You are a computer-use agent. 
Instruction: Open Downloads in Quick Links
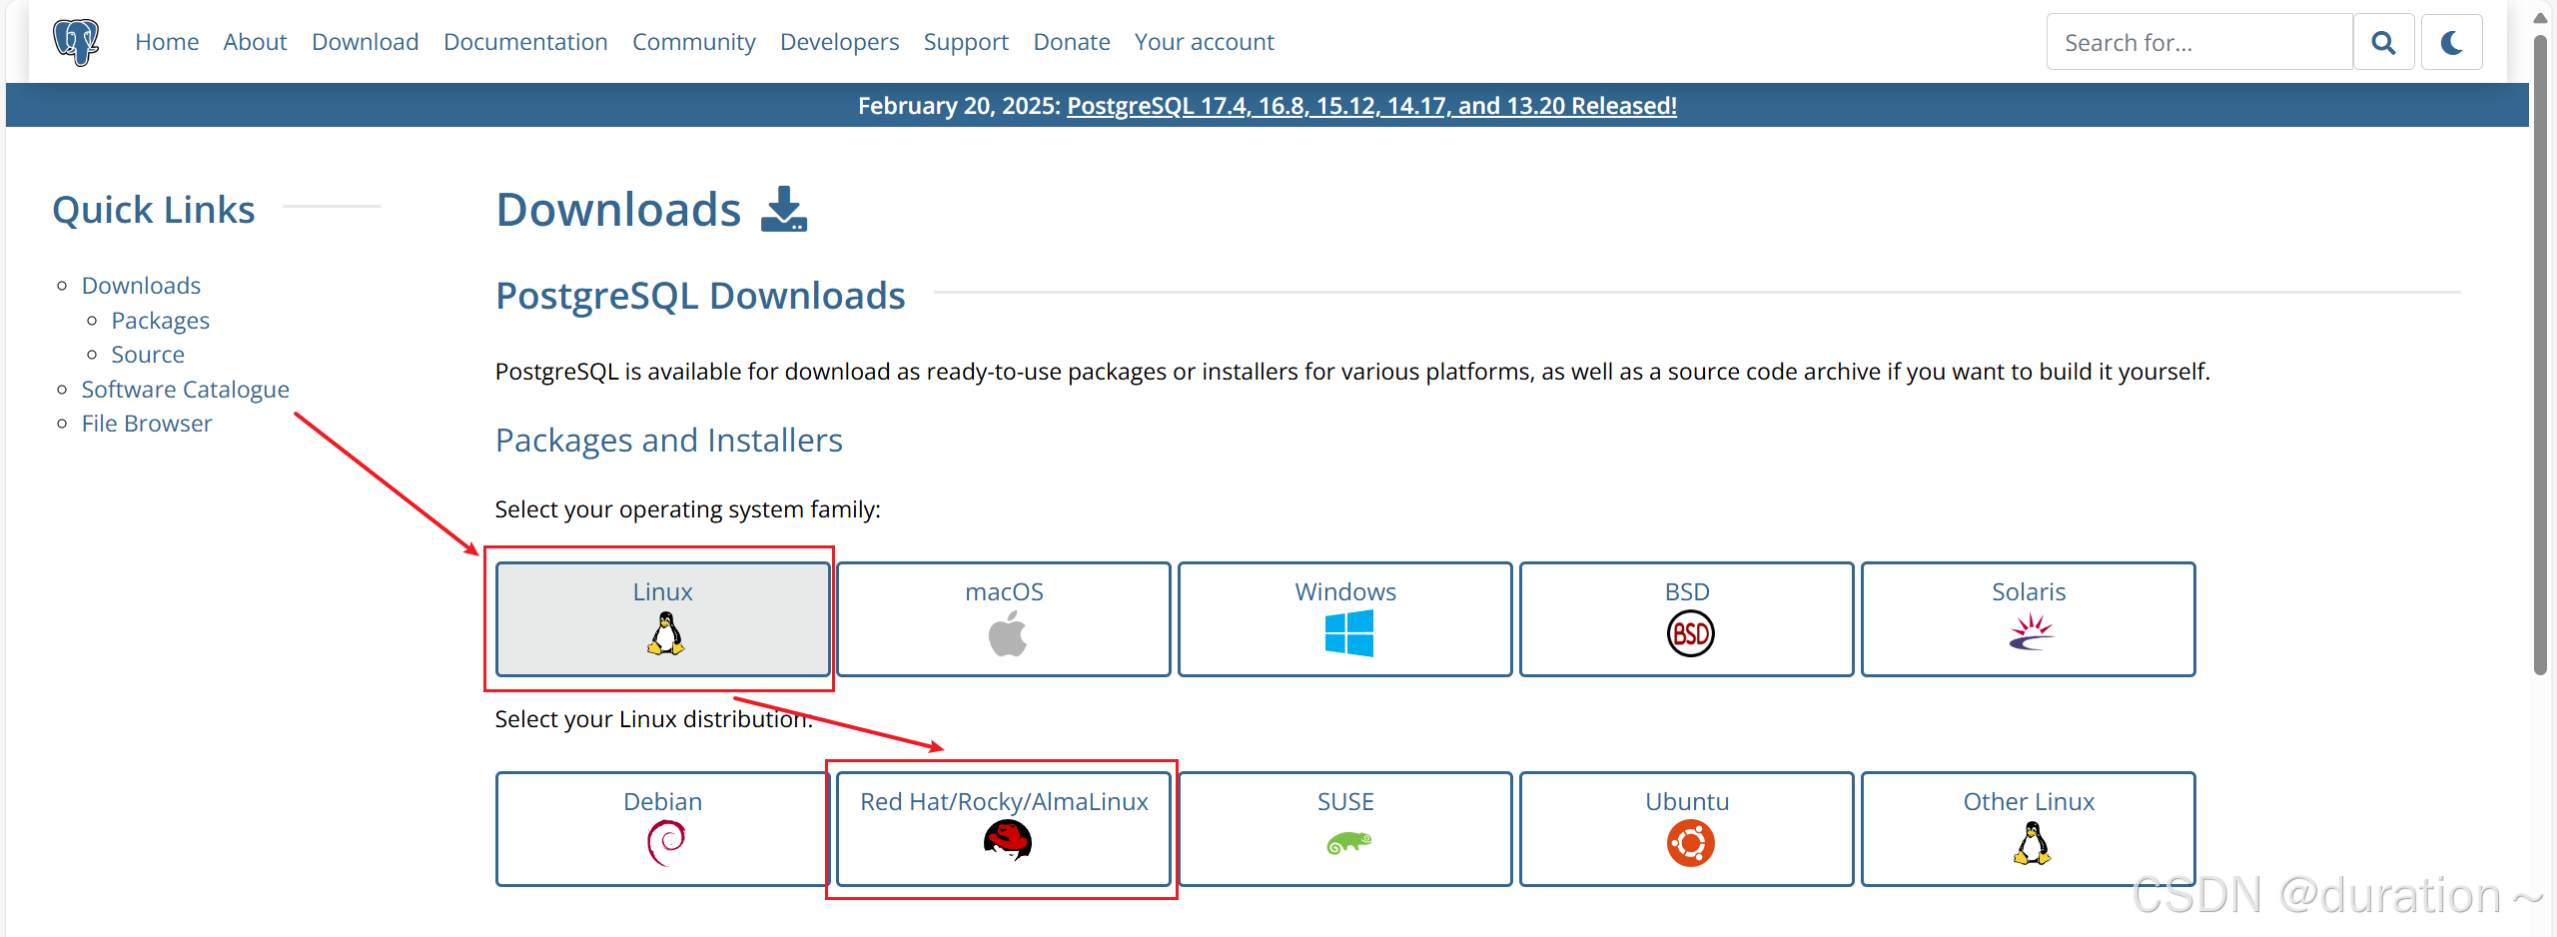pos(141,286)
